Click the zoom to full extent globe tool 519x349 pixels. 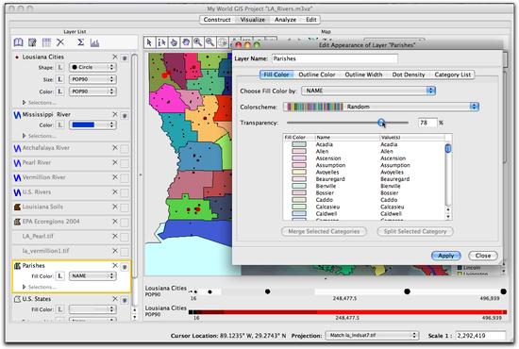(x=222, y=42)
